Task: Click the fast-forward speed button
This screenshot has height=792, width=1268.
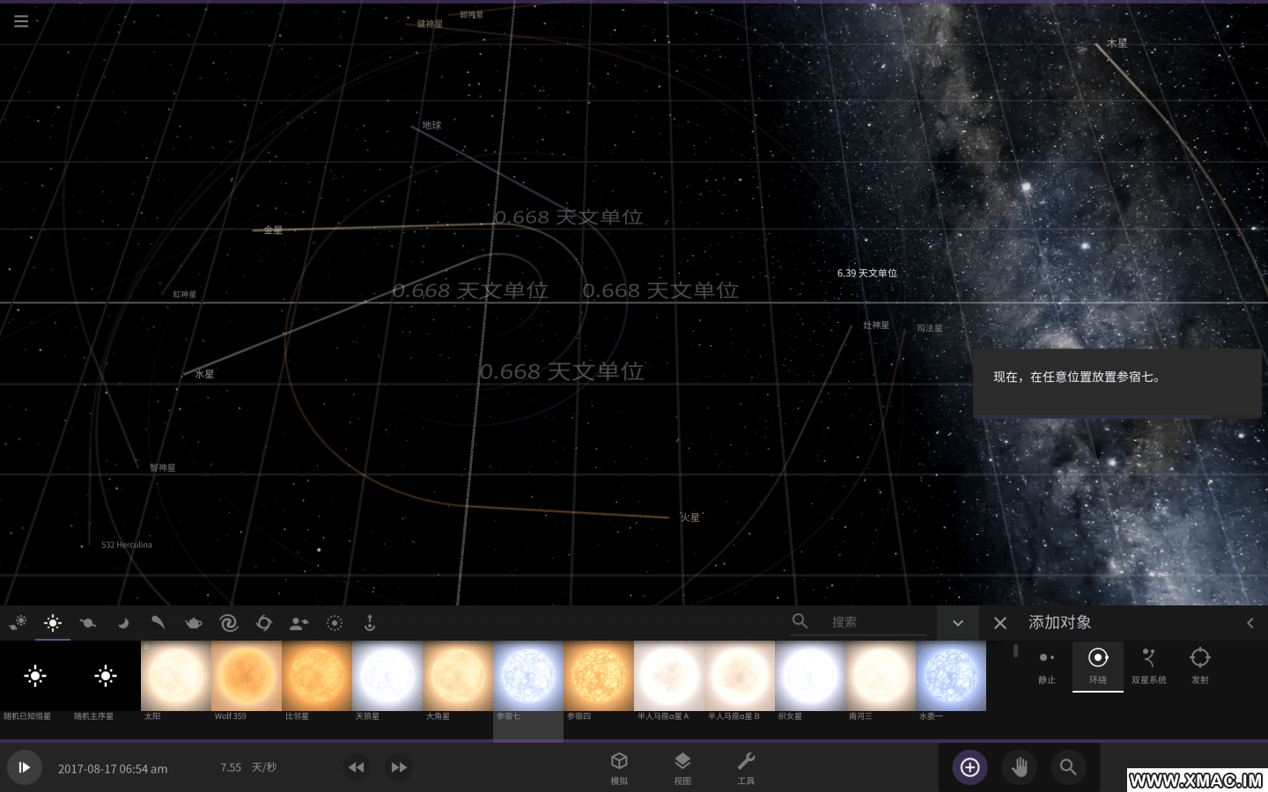Action: 399,767
